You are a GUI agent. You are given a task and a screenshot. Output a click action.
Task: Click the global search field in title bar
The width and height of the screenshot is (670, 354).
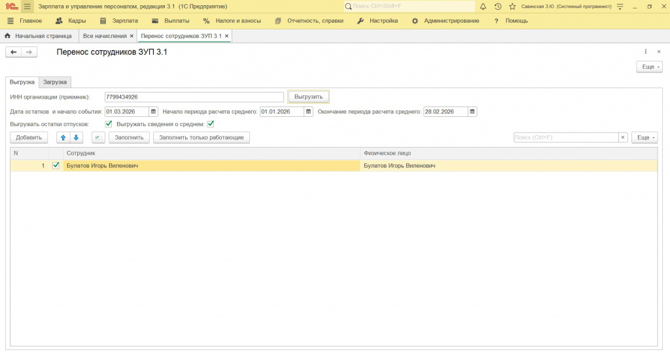coord(410,7)
